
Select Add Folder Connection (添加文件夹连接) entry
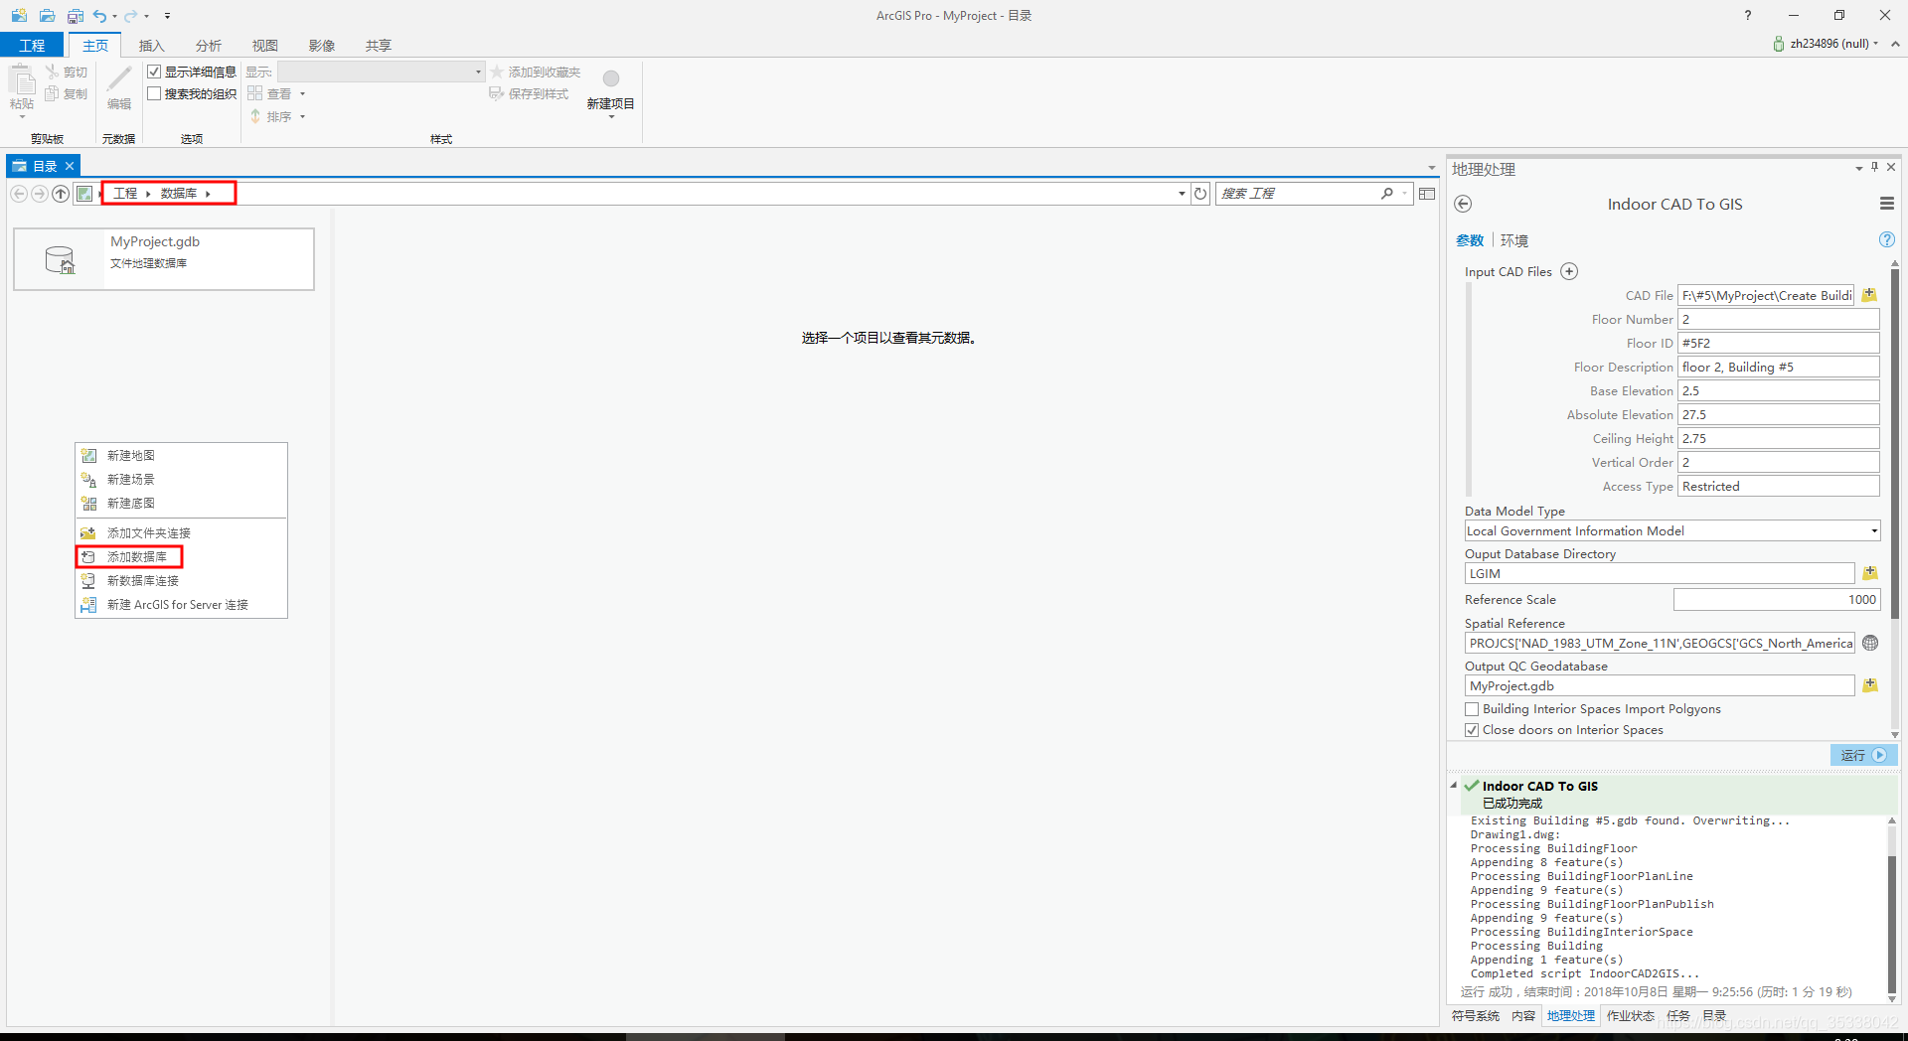pos(181,533)
